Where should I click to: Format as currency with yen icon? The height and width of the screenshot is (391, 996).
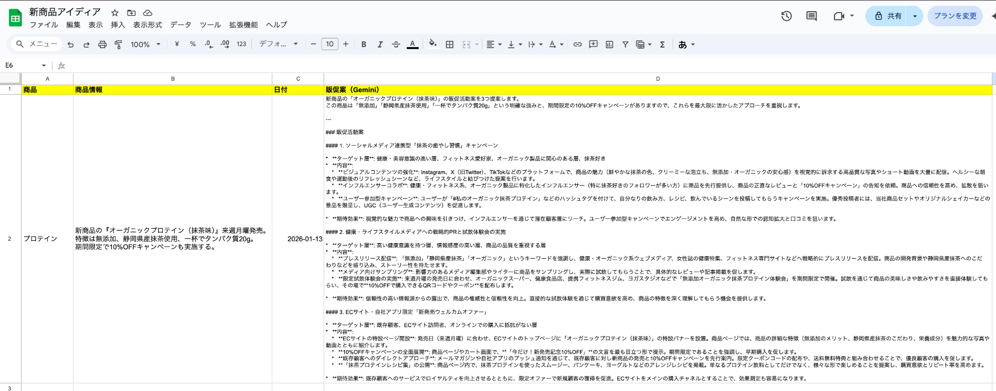[x=177, y=44]
